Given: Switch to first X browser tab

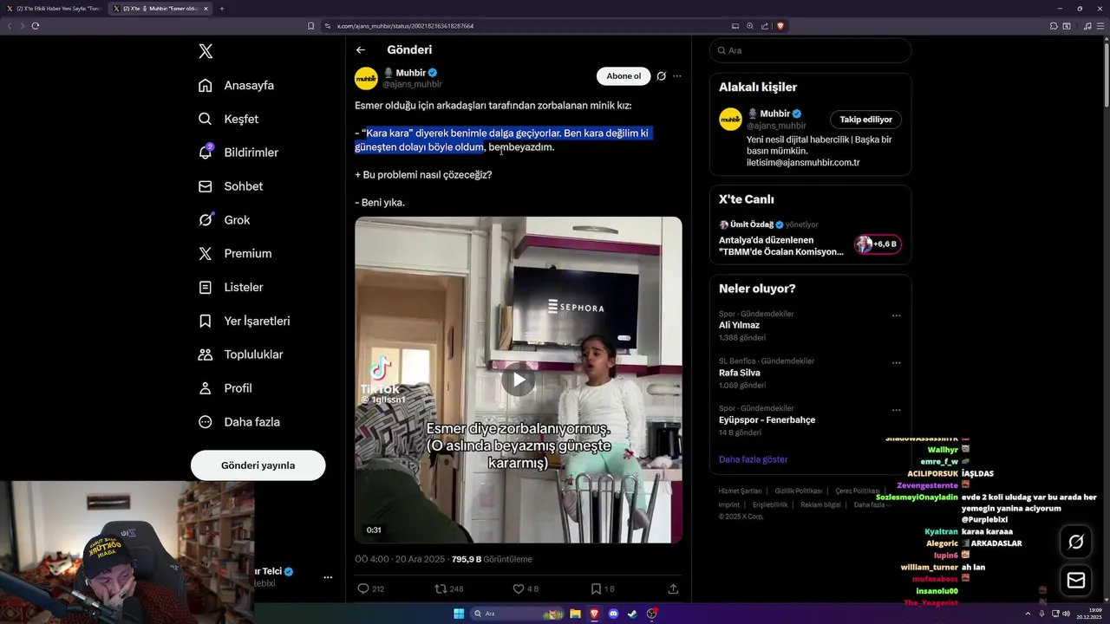Looking at the screenshot, I should click(54, 9).
